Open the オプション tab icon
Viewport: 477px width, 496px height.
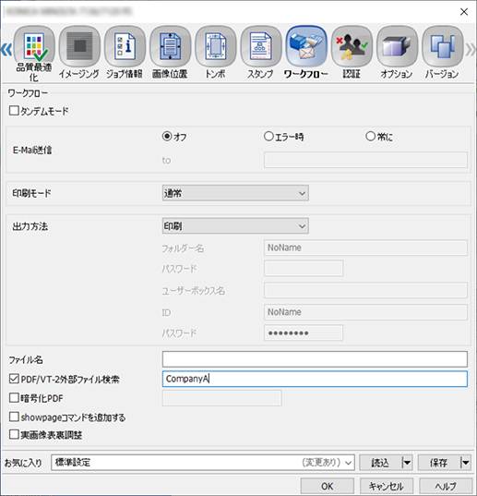point(397,46)
